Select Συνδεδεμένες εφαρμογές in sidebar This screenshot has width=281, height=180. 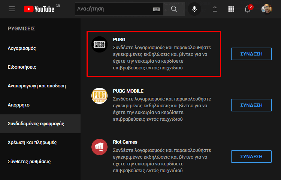[x=40, y=124]
